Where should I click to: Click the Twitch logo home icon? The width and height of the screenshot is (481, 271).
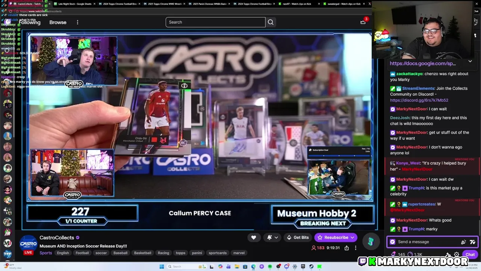click(x=8, y=22)
